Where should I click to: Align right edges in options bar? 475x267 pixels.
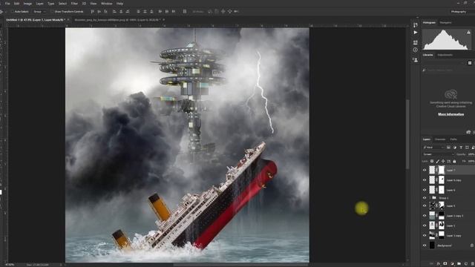point(128,12)
